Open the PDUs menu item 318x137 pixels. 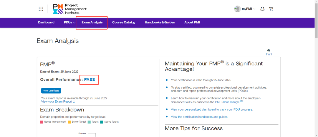tap(68, 22)
